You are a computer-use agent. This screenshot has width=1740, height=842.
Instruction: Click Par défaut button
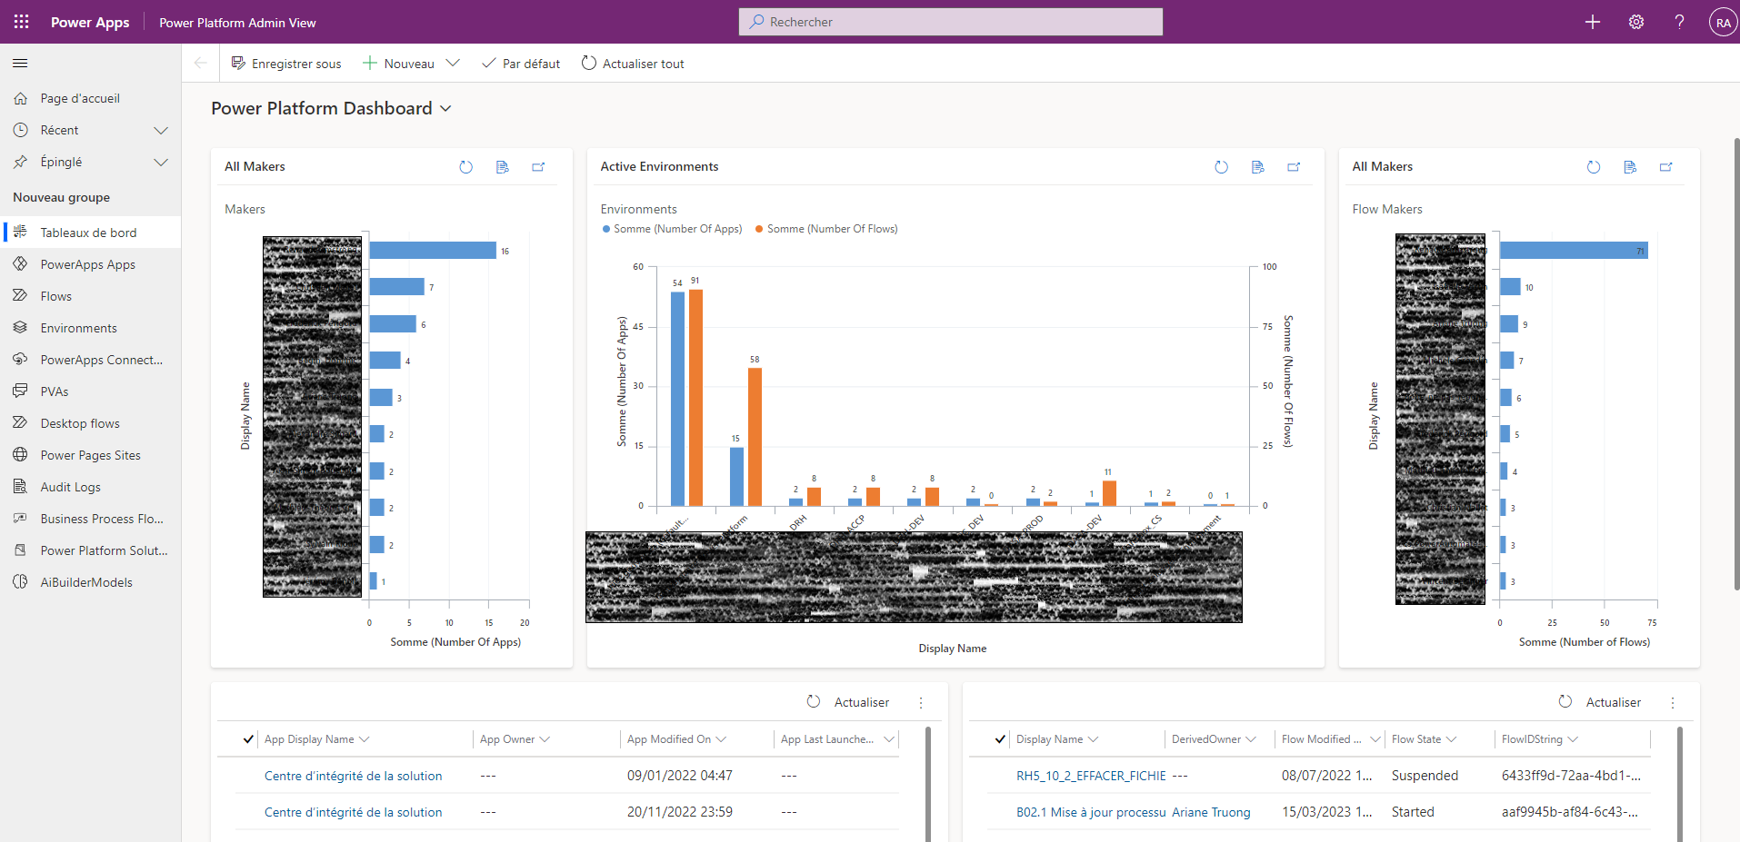[x=521, y=64]
